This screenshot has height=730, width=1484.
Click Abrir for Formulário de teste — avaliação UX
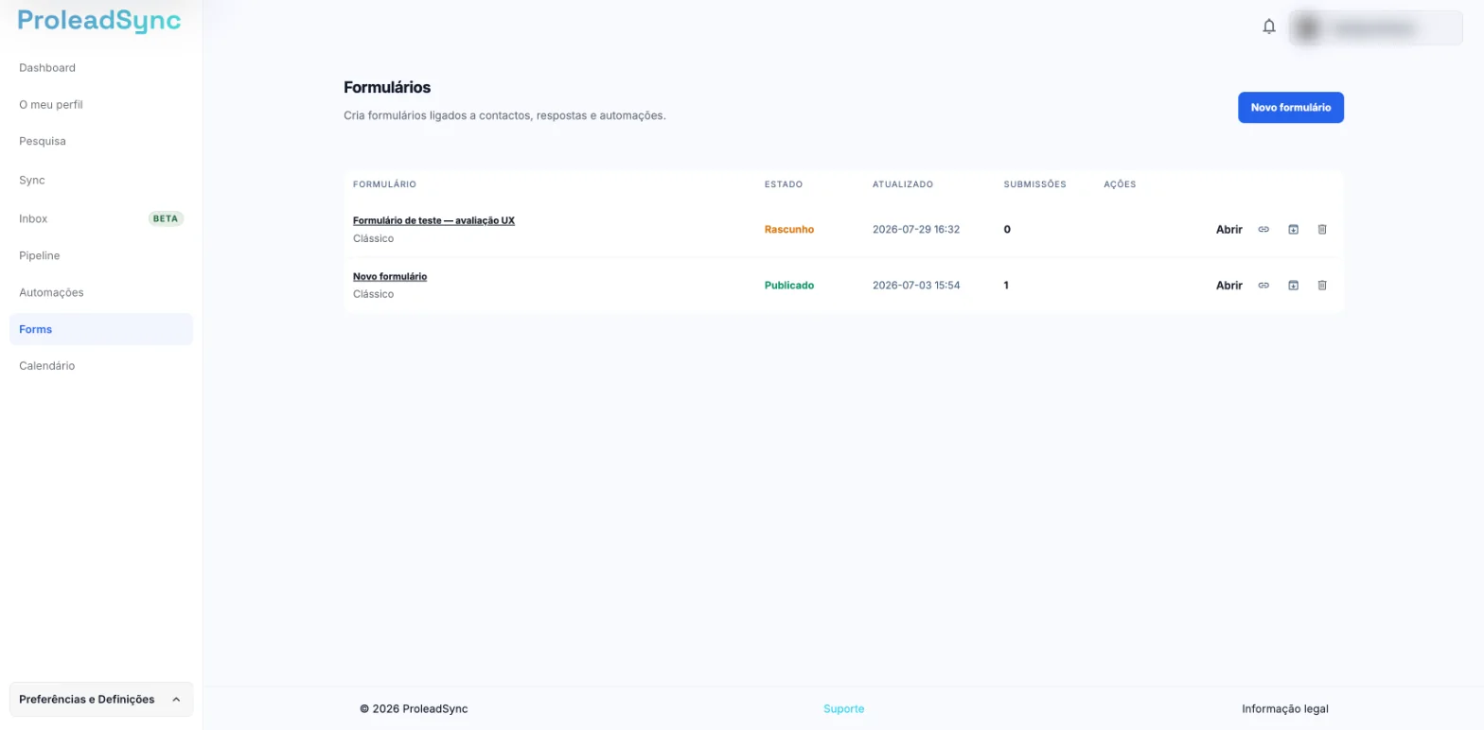click(x=1228, y=229)
